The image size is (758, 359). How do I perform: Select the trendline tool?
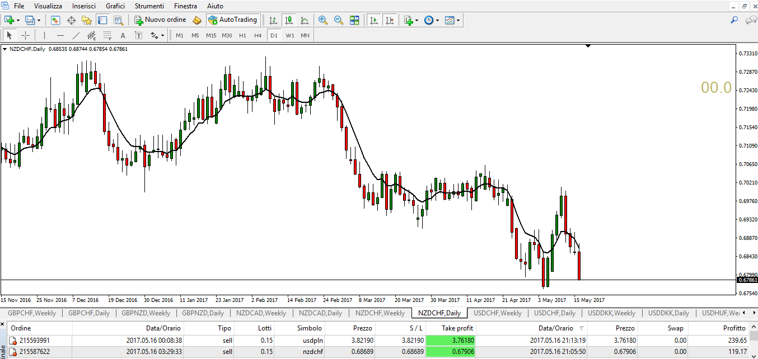[x=76, y=35]
